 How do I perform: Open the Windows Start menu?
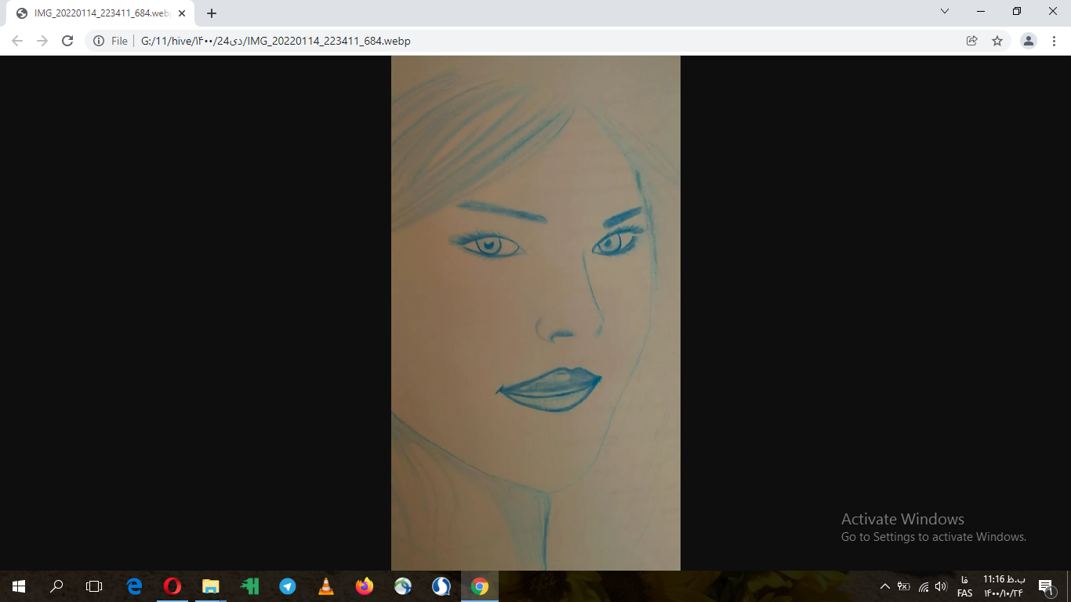pos(19,586)
